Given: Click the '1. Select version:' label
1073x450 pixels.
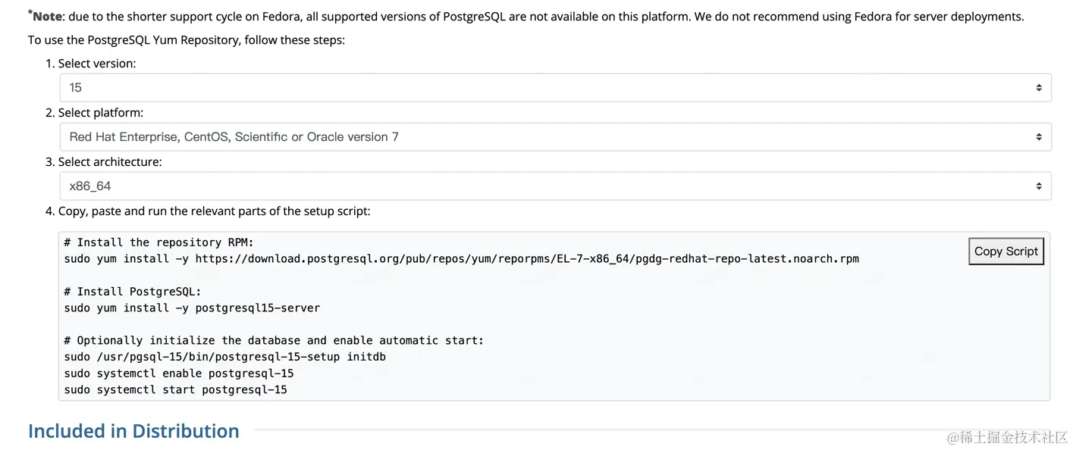Looking at the screenshot, I should (x=91, y=64).
